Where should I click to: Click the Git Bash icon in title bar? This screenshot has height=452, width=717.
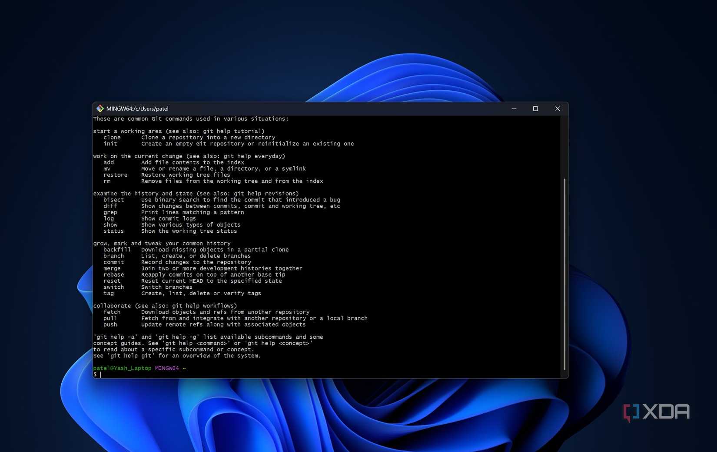pyautogui.click(x=100, y=109)
